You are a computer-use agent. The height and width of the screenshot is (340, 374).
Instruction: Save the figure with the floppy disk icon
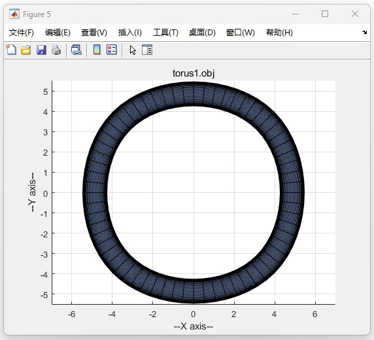coord(41,50)
